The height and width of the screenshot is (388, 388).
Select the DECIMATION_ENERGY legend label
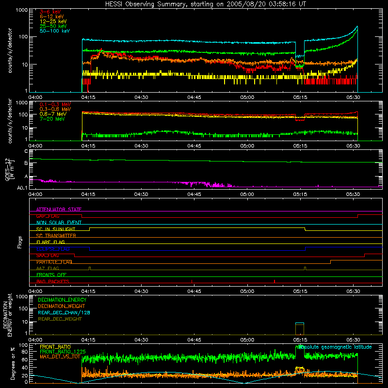pos(62,300)
